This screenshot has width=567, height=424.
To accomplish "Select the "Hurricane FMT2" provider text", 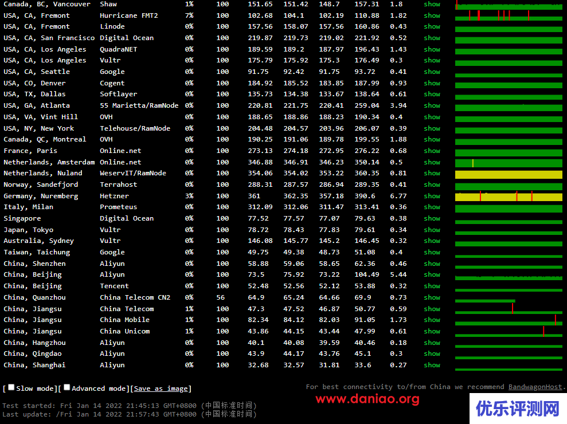I will (129, 15).
